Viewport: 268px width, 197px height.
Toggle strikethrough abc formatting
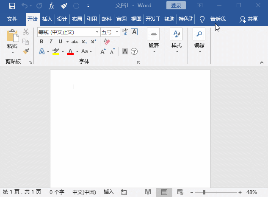(x=75, y=42)
